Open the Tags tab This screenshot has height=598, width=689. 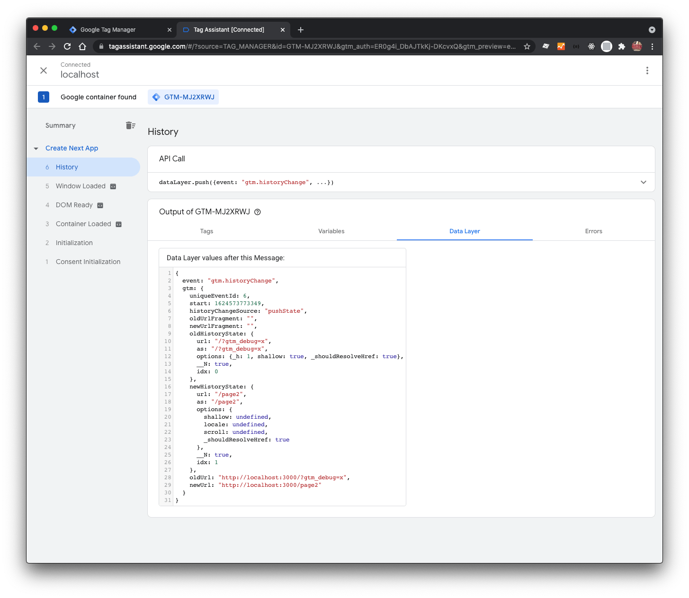click(206, 231)
